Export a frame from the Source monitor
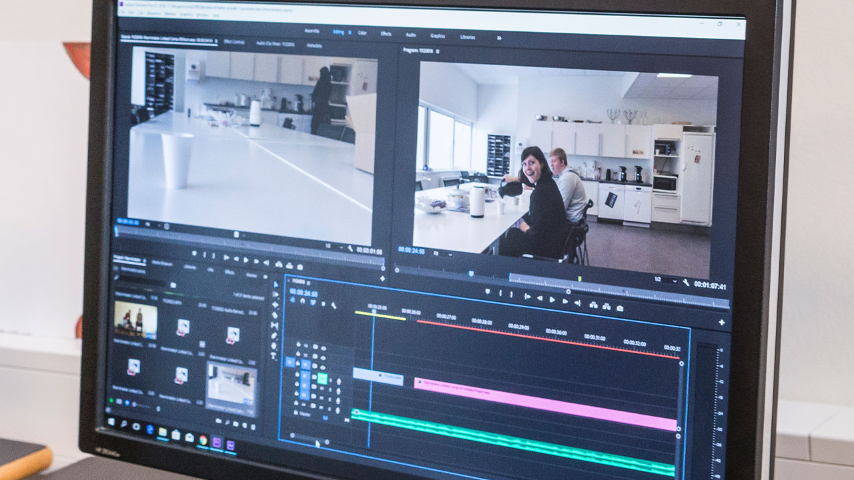The height and width of the screenshot is (480, 854). pyautogui.click(x=300, y=267)
